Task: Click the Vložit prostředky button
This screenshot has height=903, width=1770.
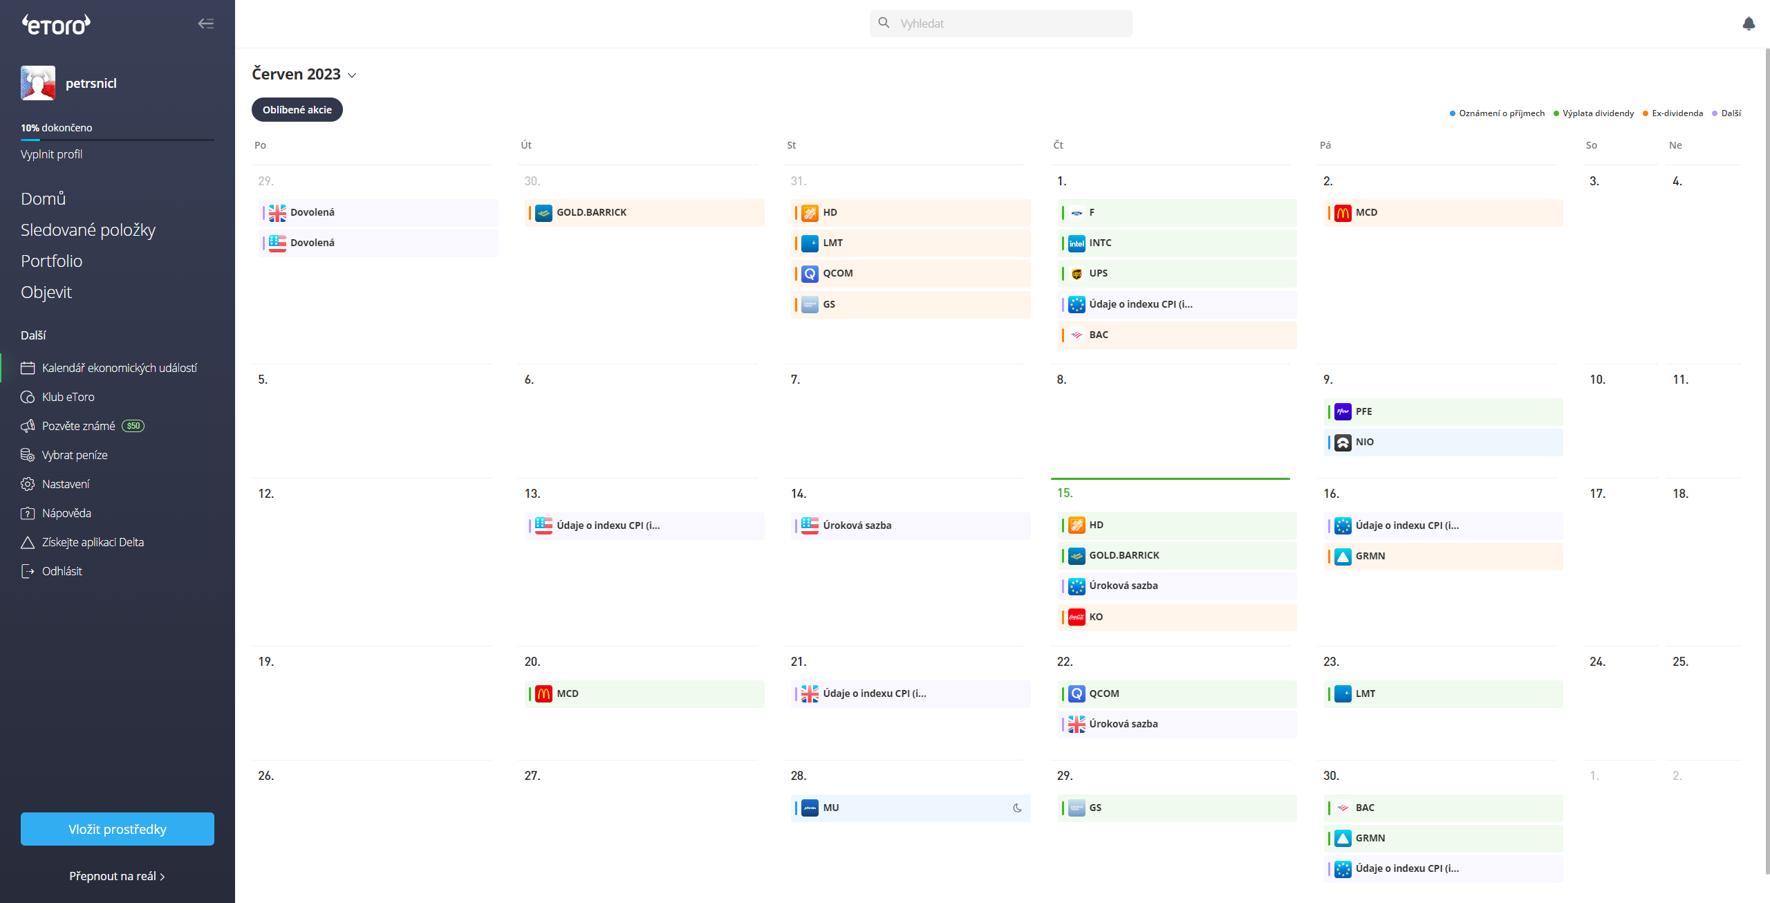Action: tap(118, 829)
